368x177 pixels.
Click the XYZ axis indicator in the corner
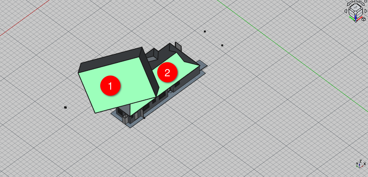coord(359,164)
